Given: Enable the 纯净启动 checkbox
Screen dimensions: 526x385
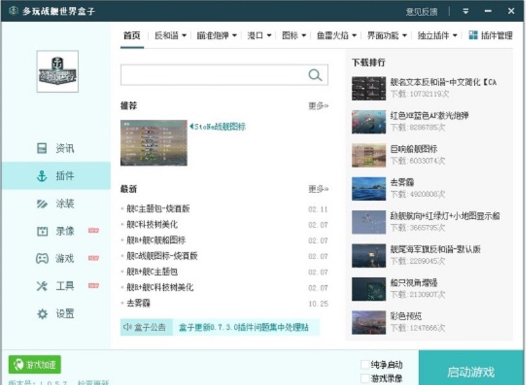Looking at the screenshot, I should 365,365.
